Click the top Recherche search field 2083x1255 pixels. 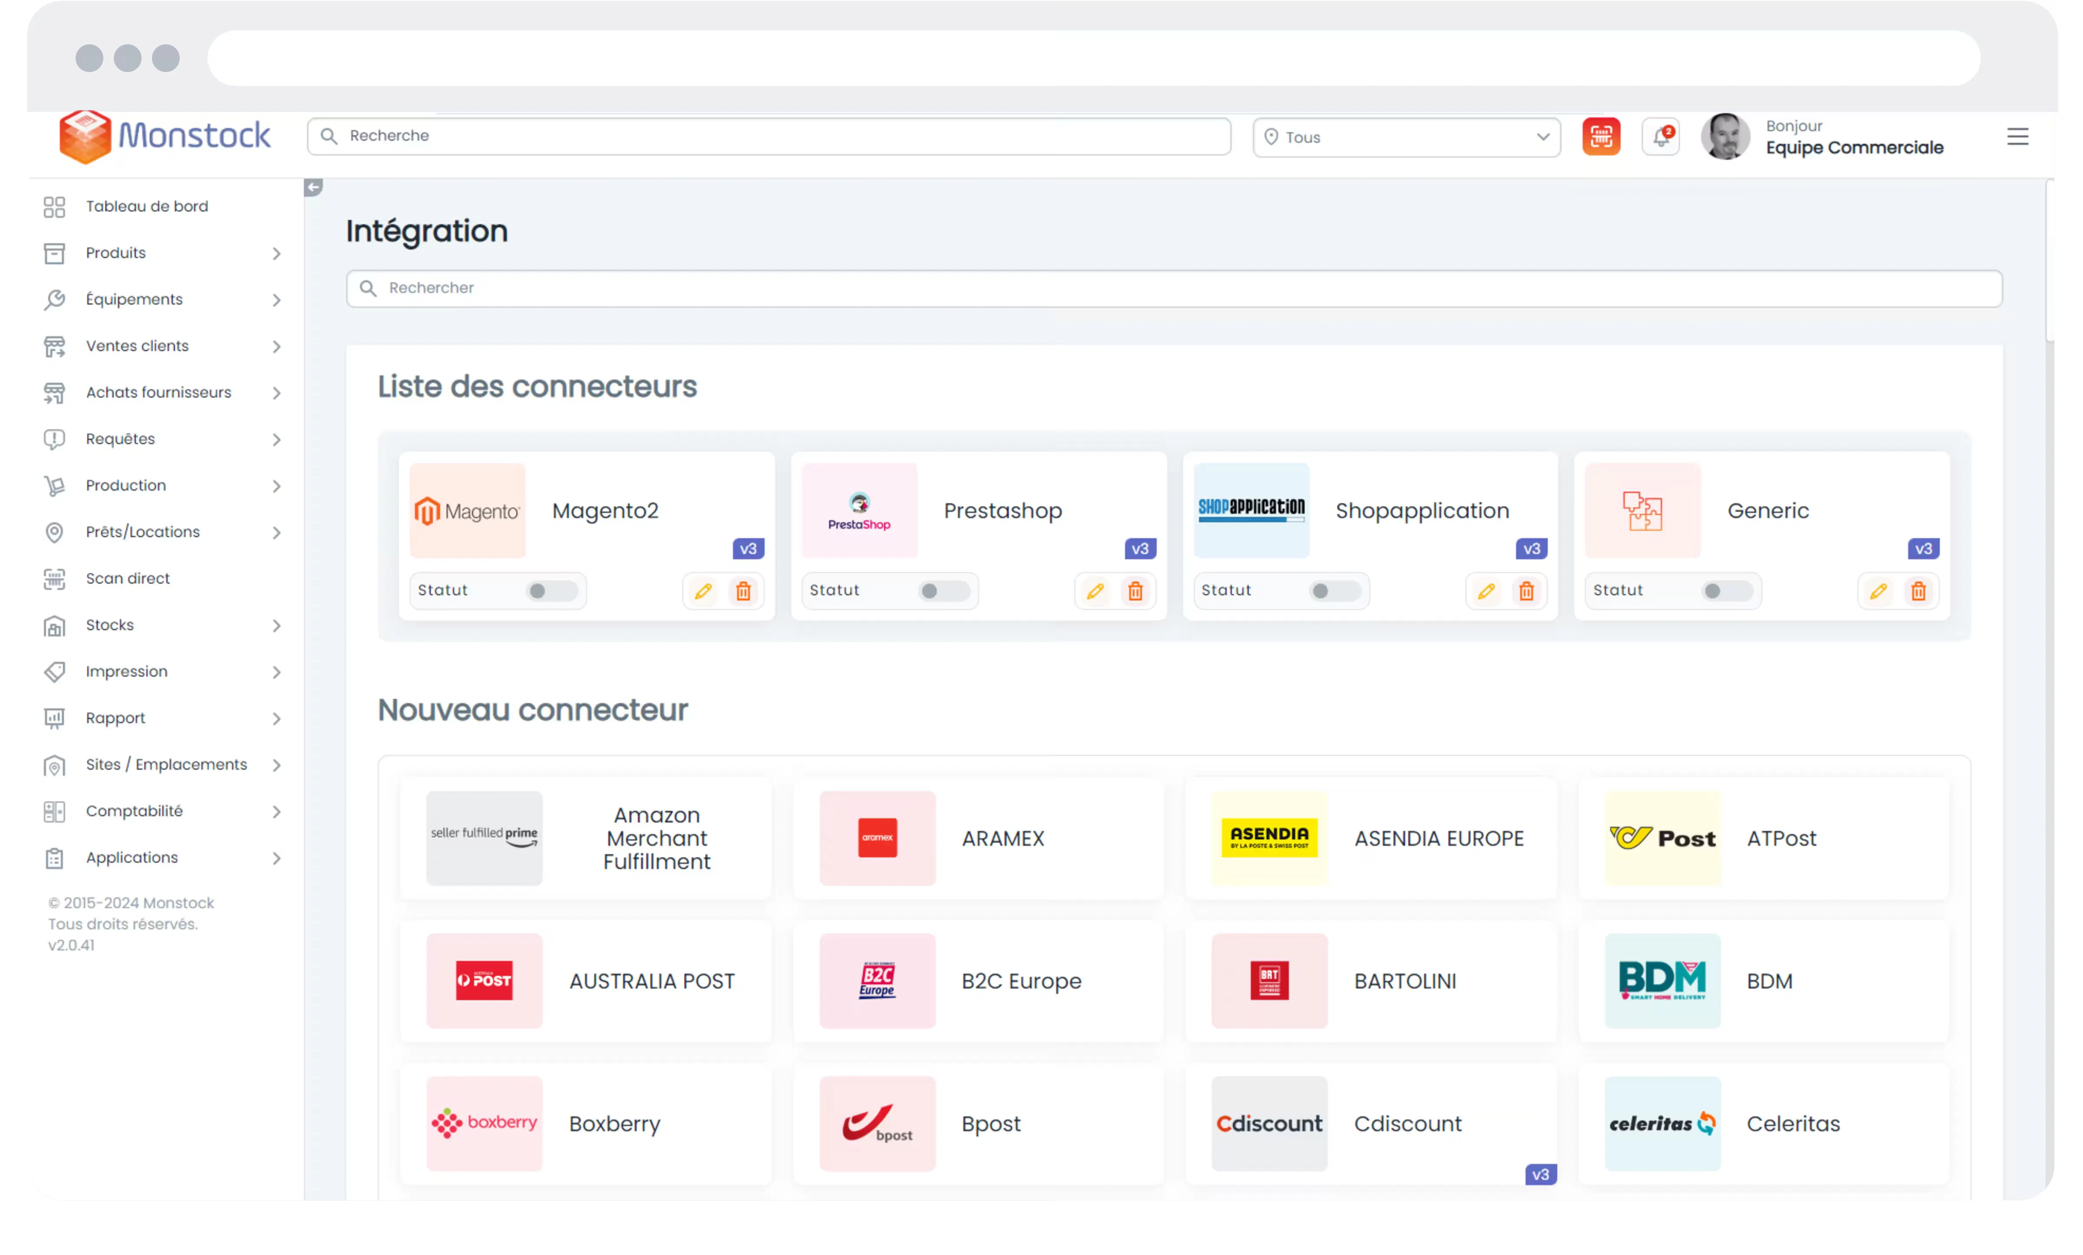click(x=769, y=136)
